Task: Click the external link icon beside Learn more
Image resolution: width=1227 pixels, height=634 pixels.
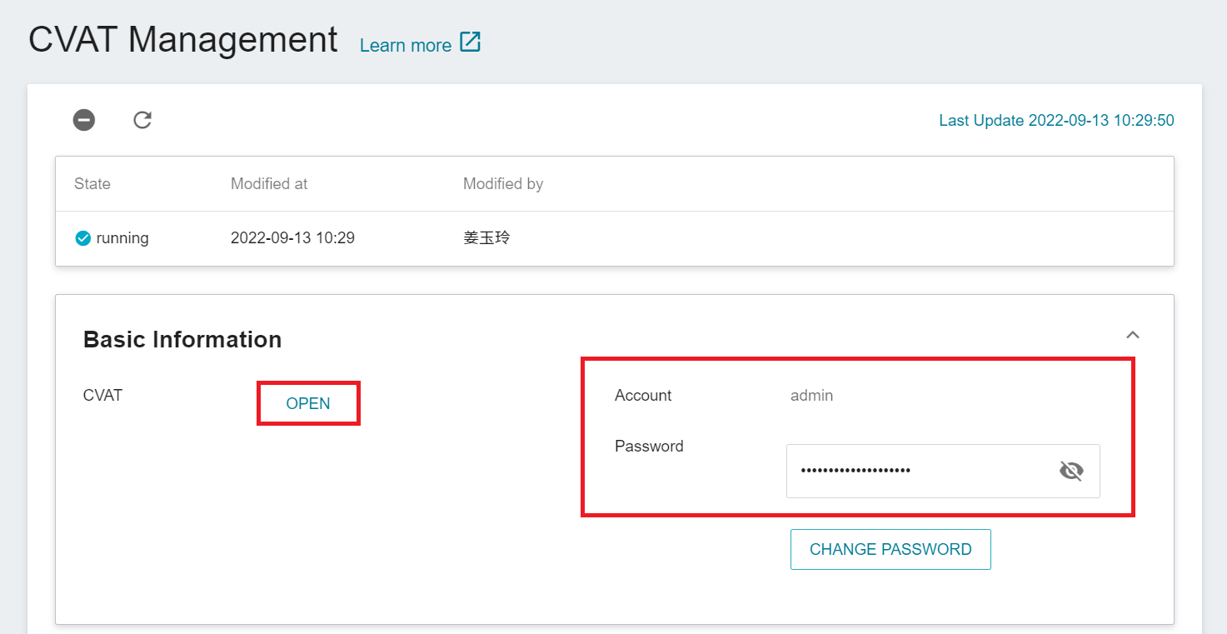Action: pos(471,42)
